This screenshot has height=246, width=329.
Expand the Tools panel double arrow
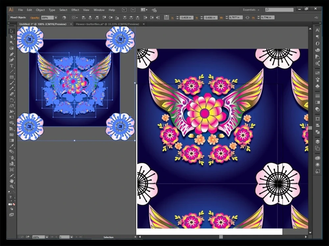(x=9, y=23)
